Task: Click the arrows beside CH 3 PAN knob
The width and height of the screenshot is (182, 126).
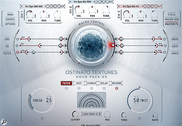Action: point(146,16)
